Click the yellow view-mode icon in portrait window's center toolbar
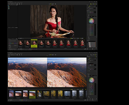Image resolution: width=129 pixels, height=105 pixels. tap(51, 4)
